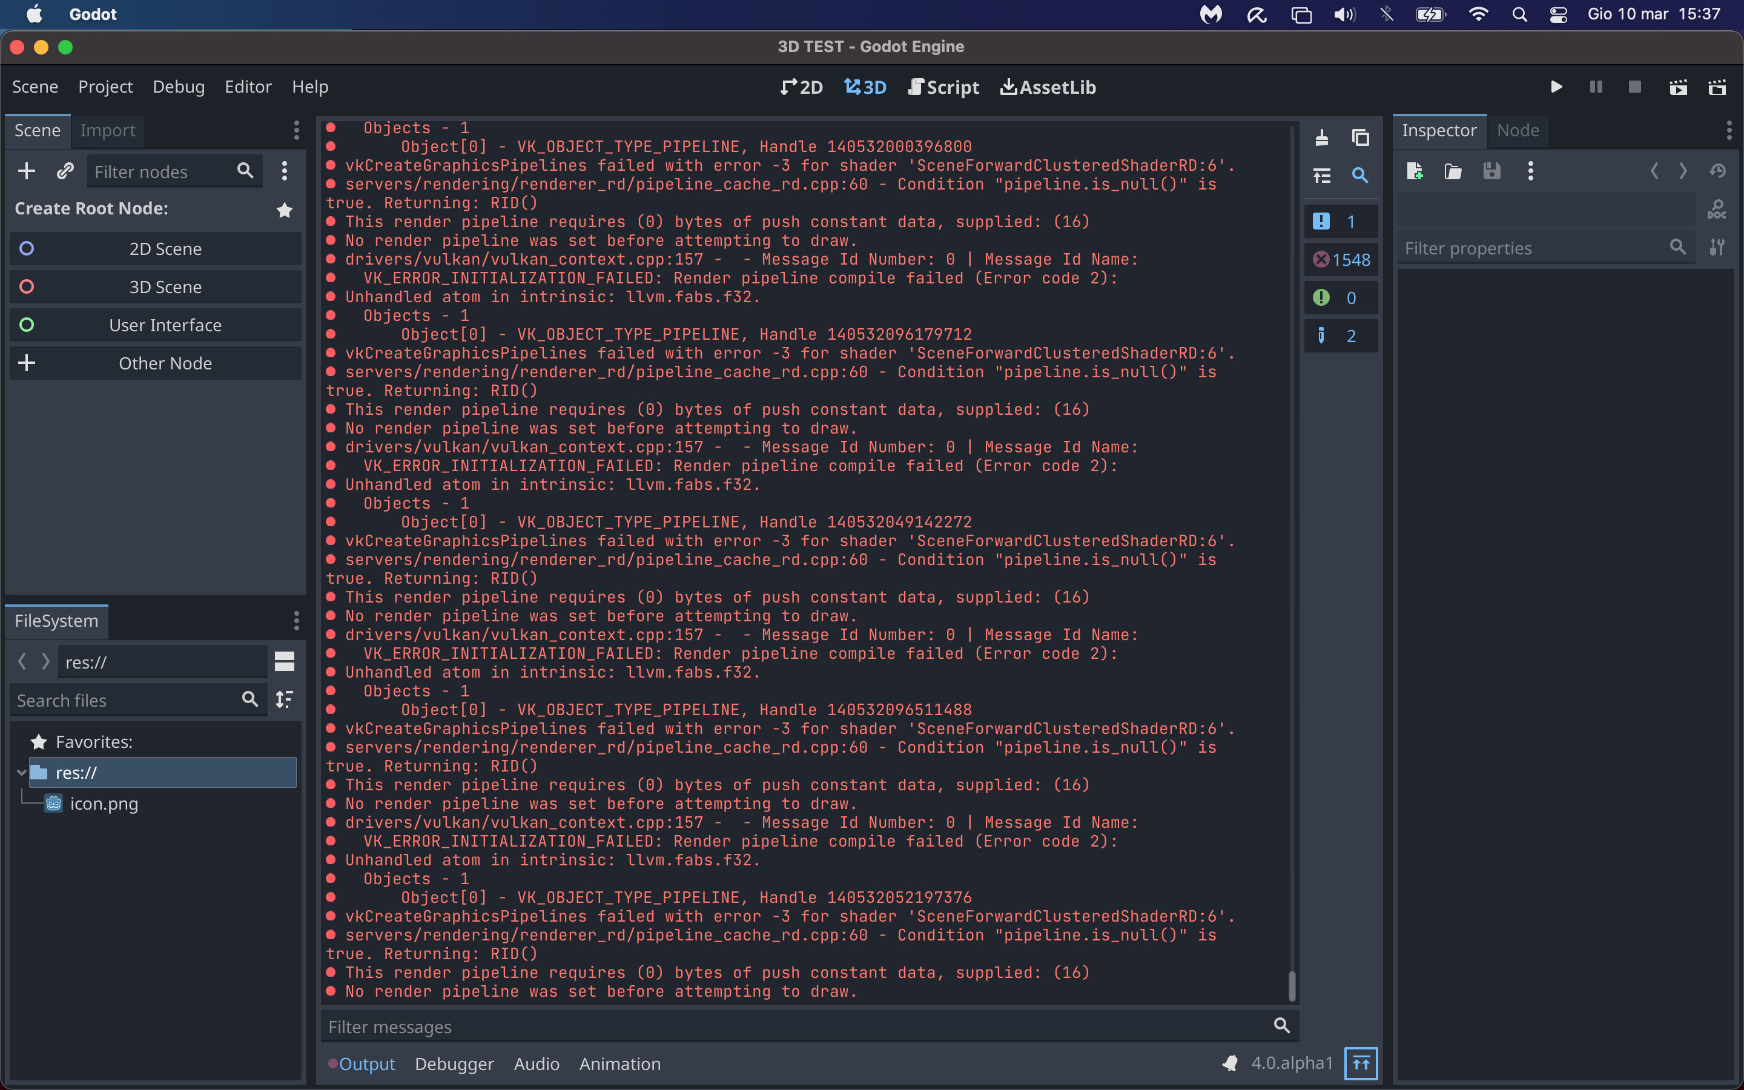Save the current resource with the floppy icon
This screenshot has height=1090, width=1744.
[1491, 171]
